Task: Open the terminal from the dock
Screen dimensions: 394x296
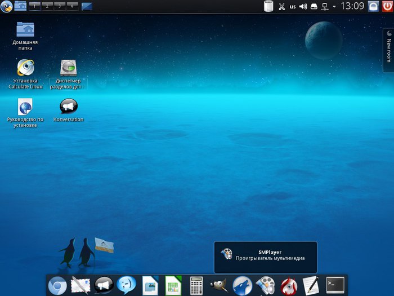Action: [335, 285]
